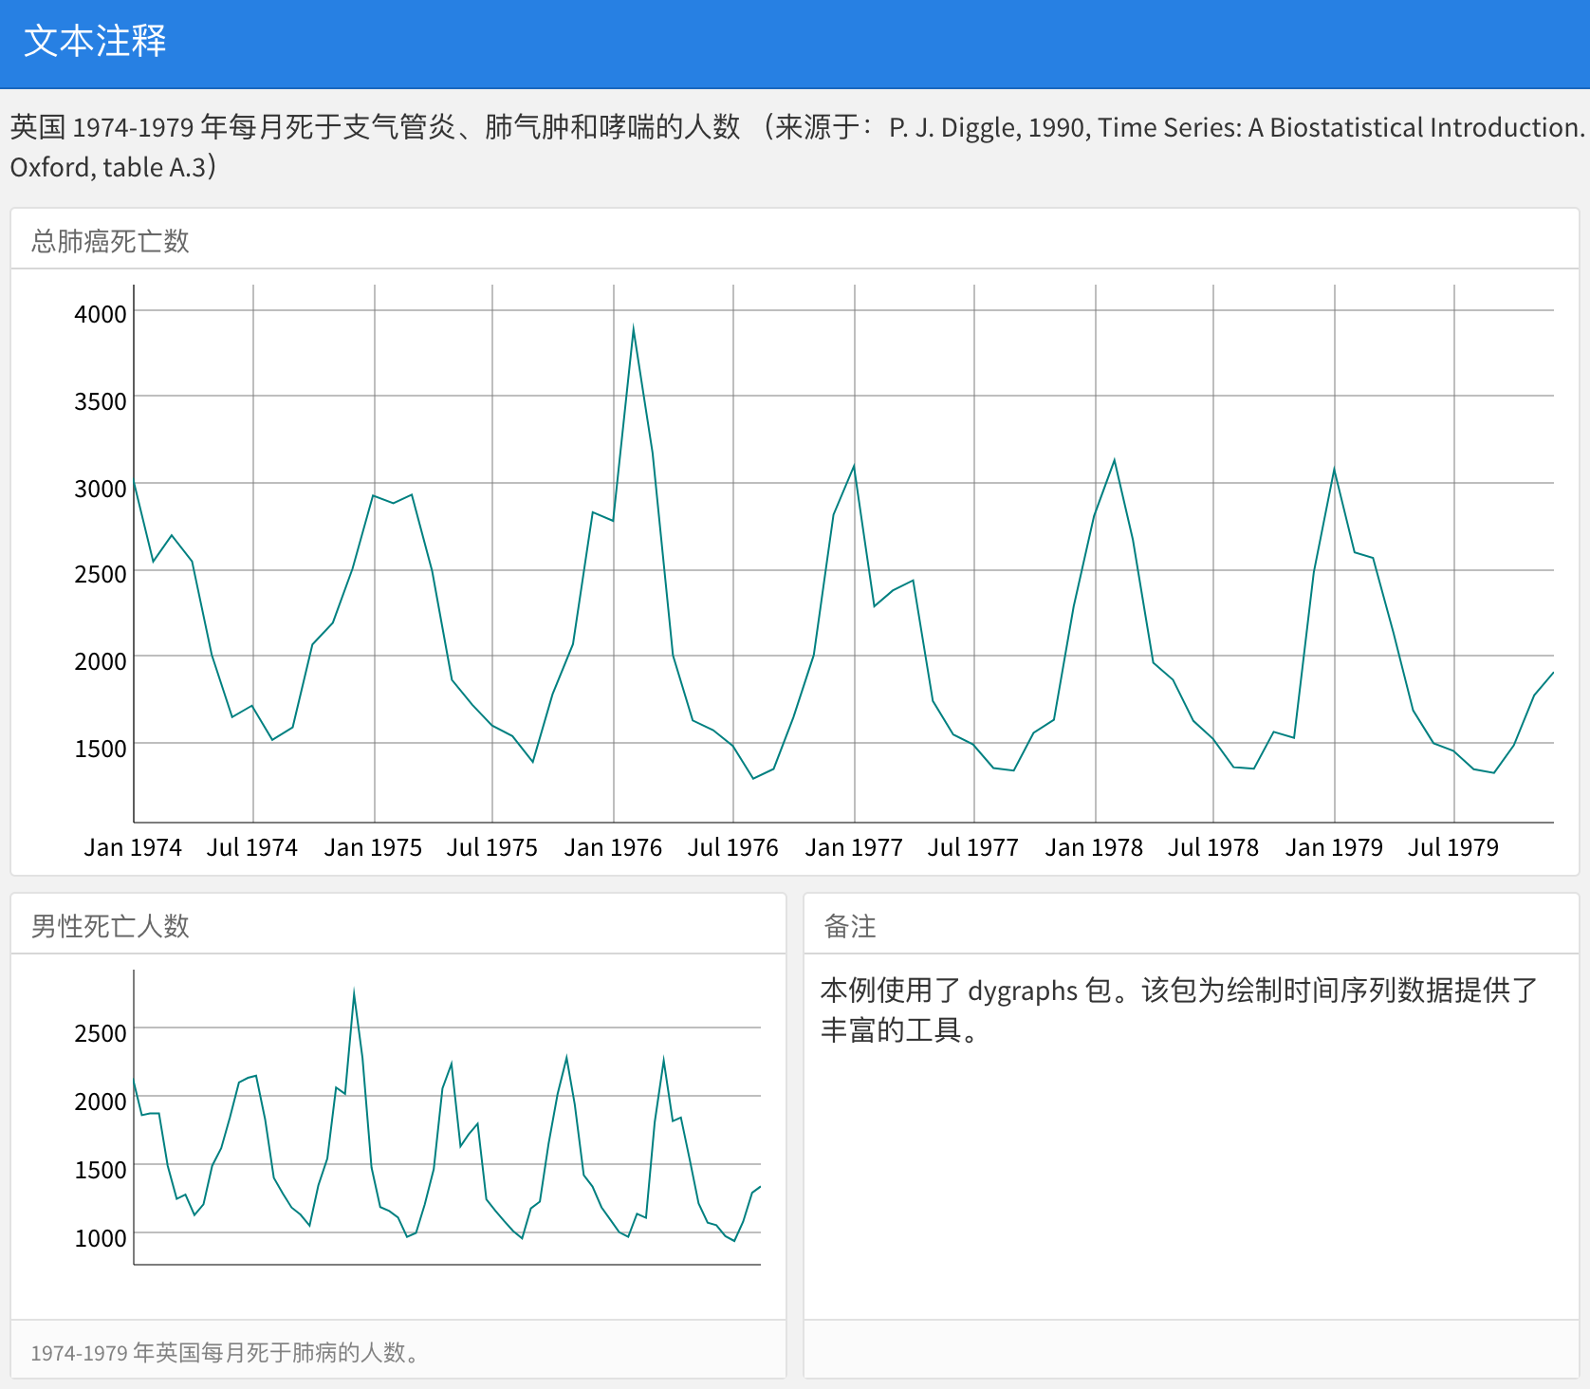Click the Jul 1975 axis label
This screenshot has height=1389, width=1590.
pos(492,847)
